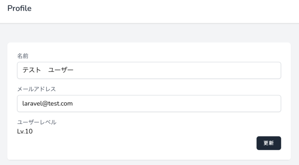Click the Profile page heading
The image size is (299, 165).
click(x=19, y=8)
